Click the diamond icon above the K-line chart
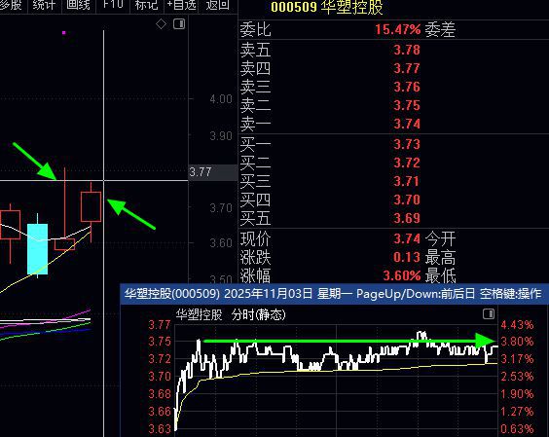The height and width of the screenshot is (437, 549). point(161,24)
